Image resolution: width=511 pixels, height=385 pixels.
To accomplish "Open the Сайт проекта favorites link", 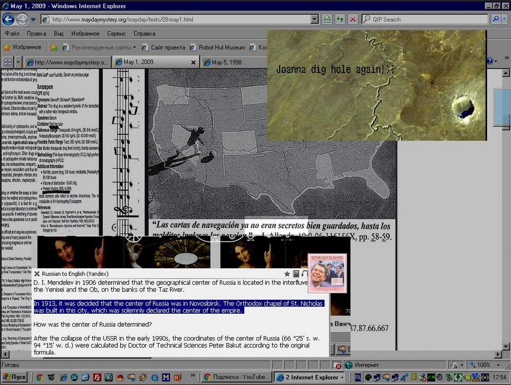I will (163, 48).
